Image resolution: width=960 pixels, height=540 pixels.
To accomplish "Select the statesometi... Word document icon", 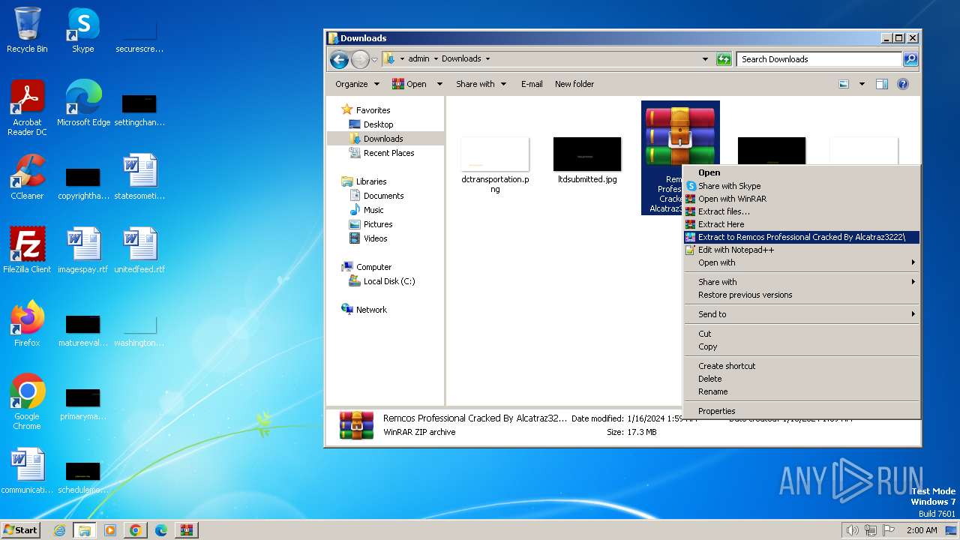I will coord(139,177).
